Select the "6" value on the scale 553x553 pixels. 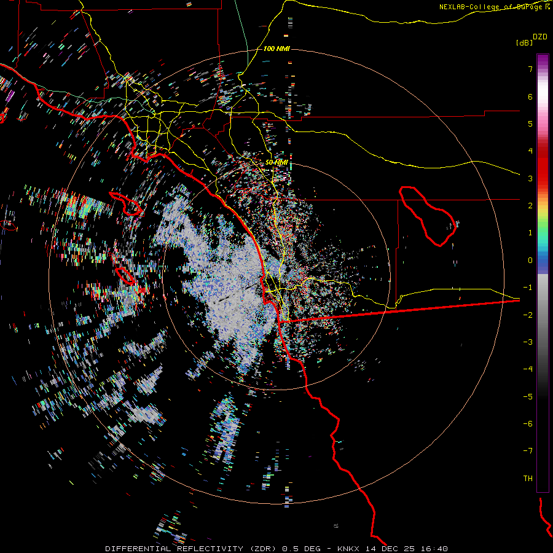point(530,96)
